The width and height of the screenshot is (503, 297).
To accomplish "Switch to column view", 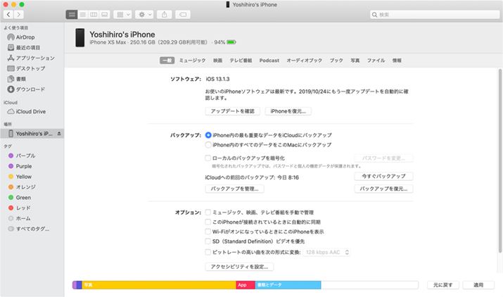I will click(94, 15).
